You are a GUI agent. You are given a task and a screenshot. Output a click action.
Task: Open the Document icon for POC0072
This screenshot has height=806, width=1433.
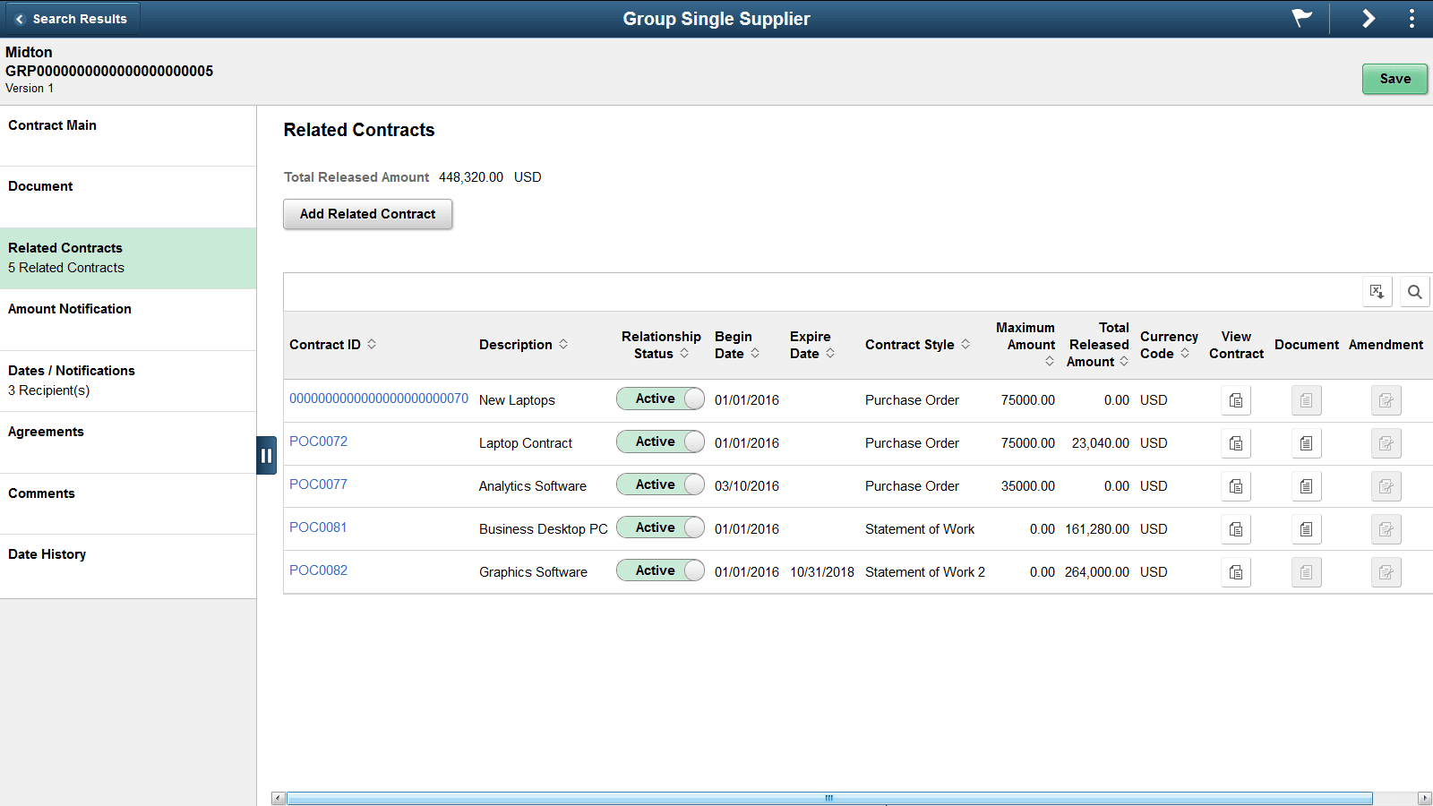[1306, 443]
